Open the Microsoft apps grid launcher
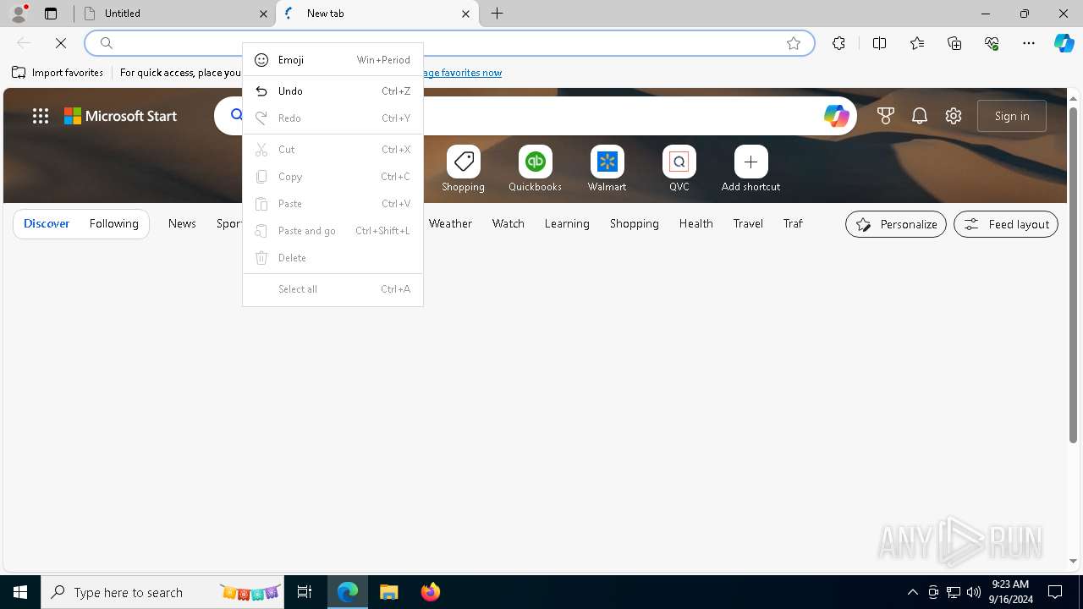This screenshot has width=1083, height=609. click(x=41, y=116)
